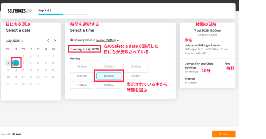Click the '10 minutes' duration text
The height and width of the screenshot is (139, 266).
pyautogui.click(x=192, y=72)
